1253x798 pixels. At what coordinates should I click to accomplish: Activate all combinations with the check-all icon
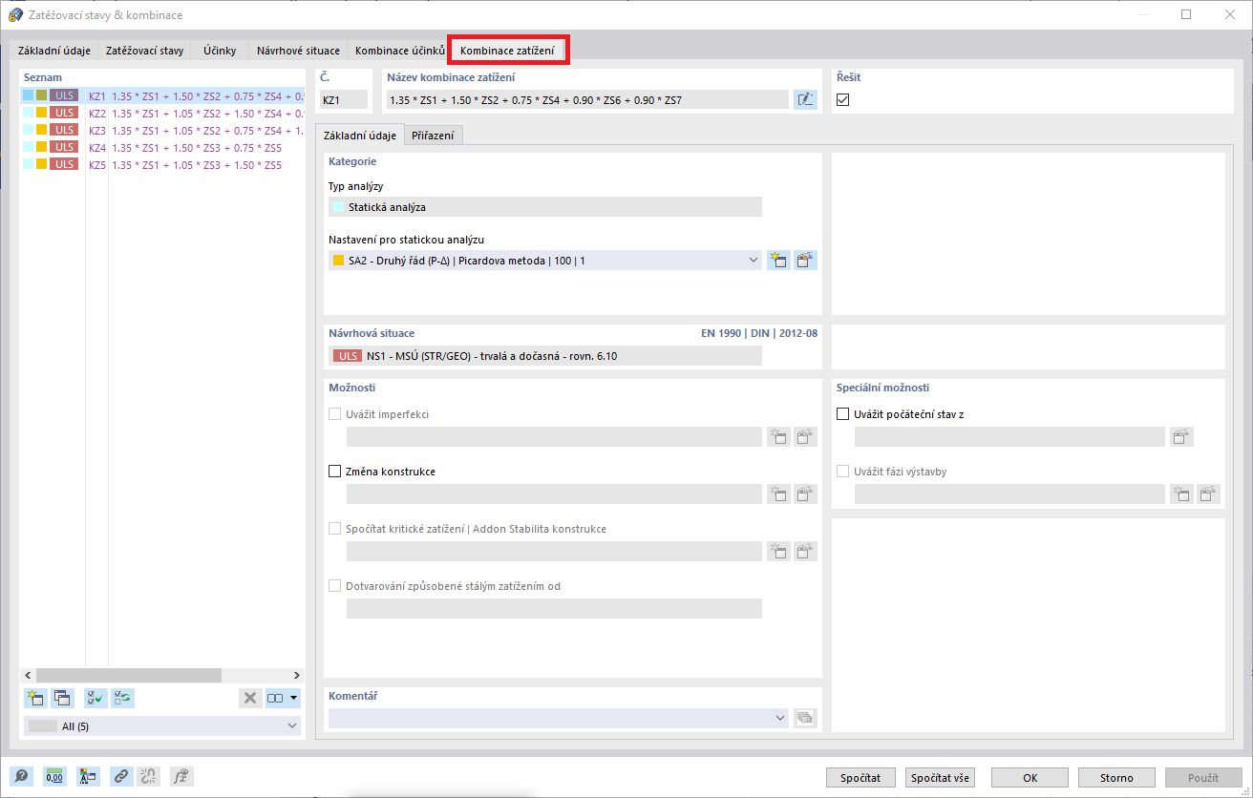96,698
